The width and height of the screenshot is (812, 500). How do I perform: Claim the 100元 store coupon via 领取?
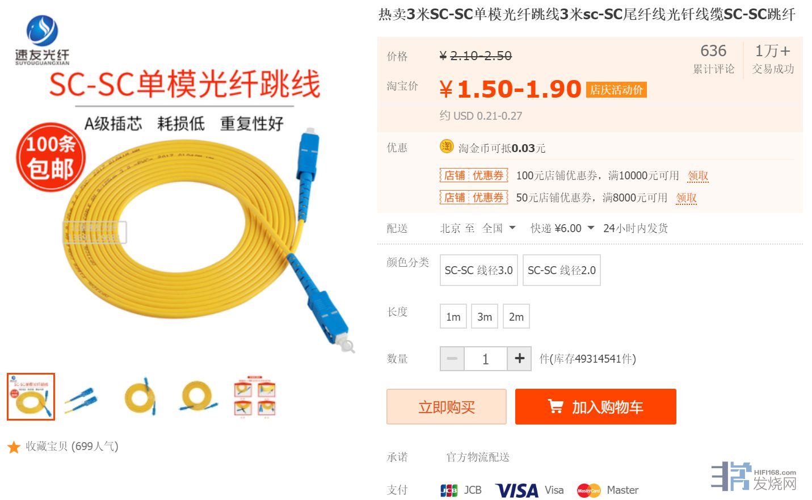coord(698,176)
